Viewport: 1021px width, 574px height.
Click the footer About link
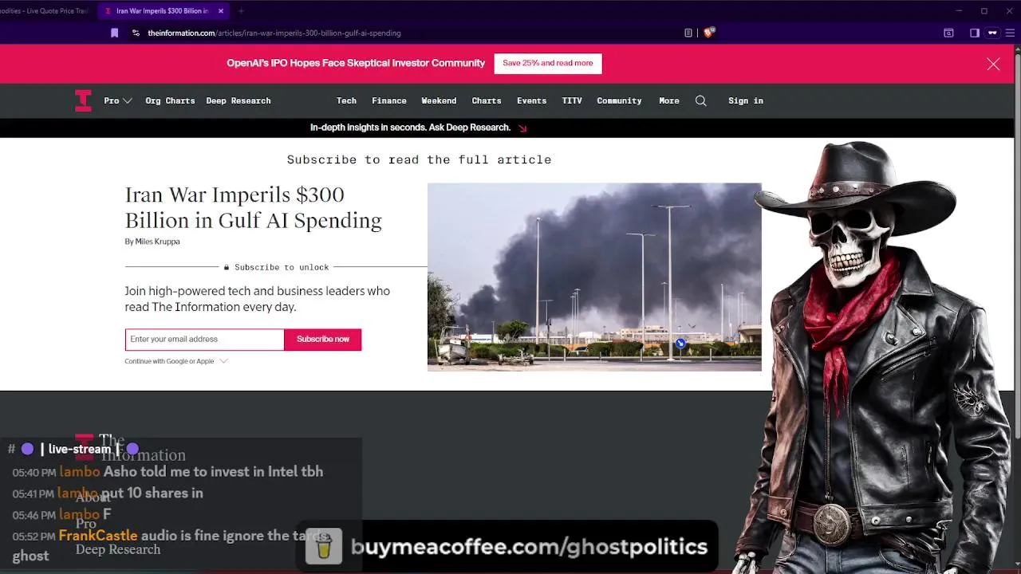(x=93, y=497)
